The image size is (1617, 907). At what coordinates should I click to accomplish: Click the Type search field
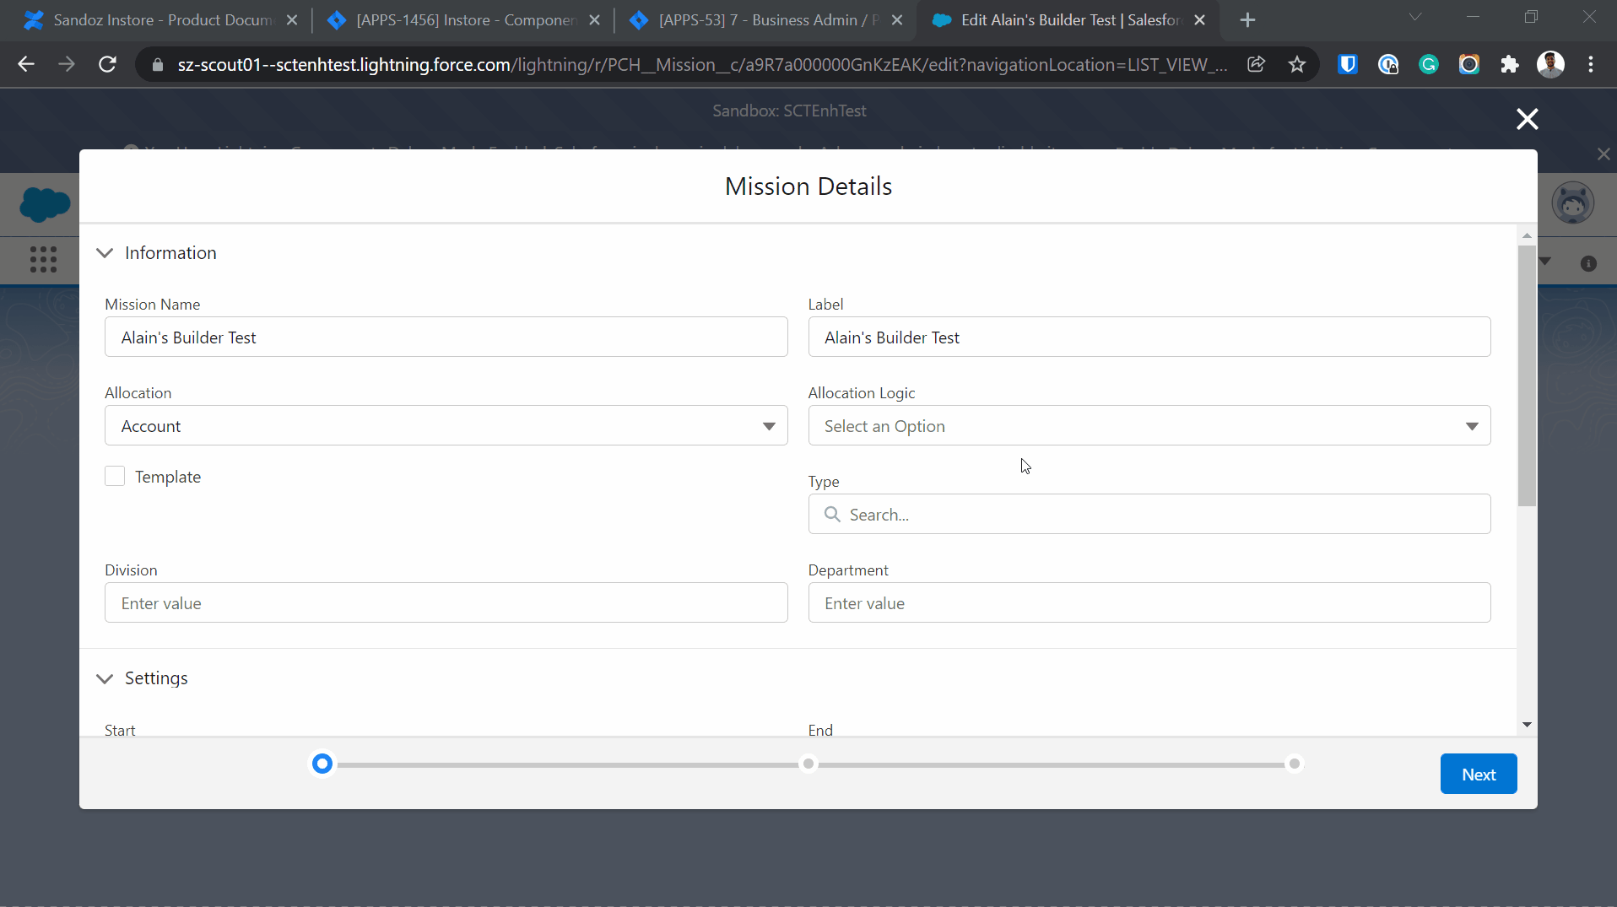point(1149,515)
